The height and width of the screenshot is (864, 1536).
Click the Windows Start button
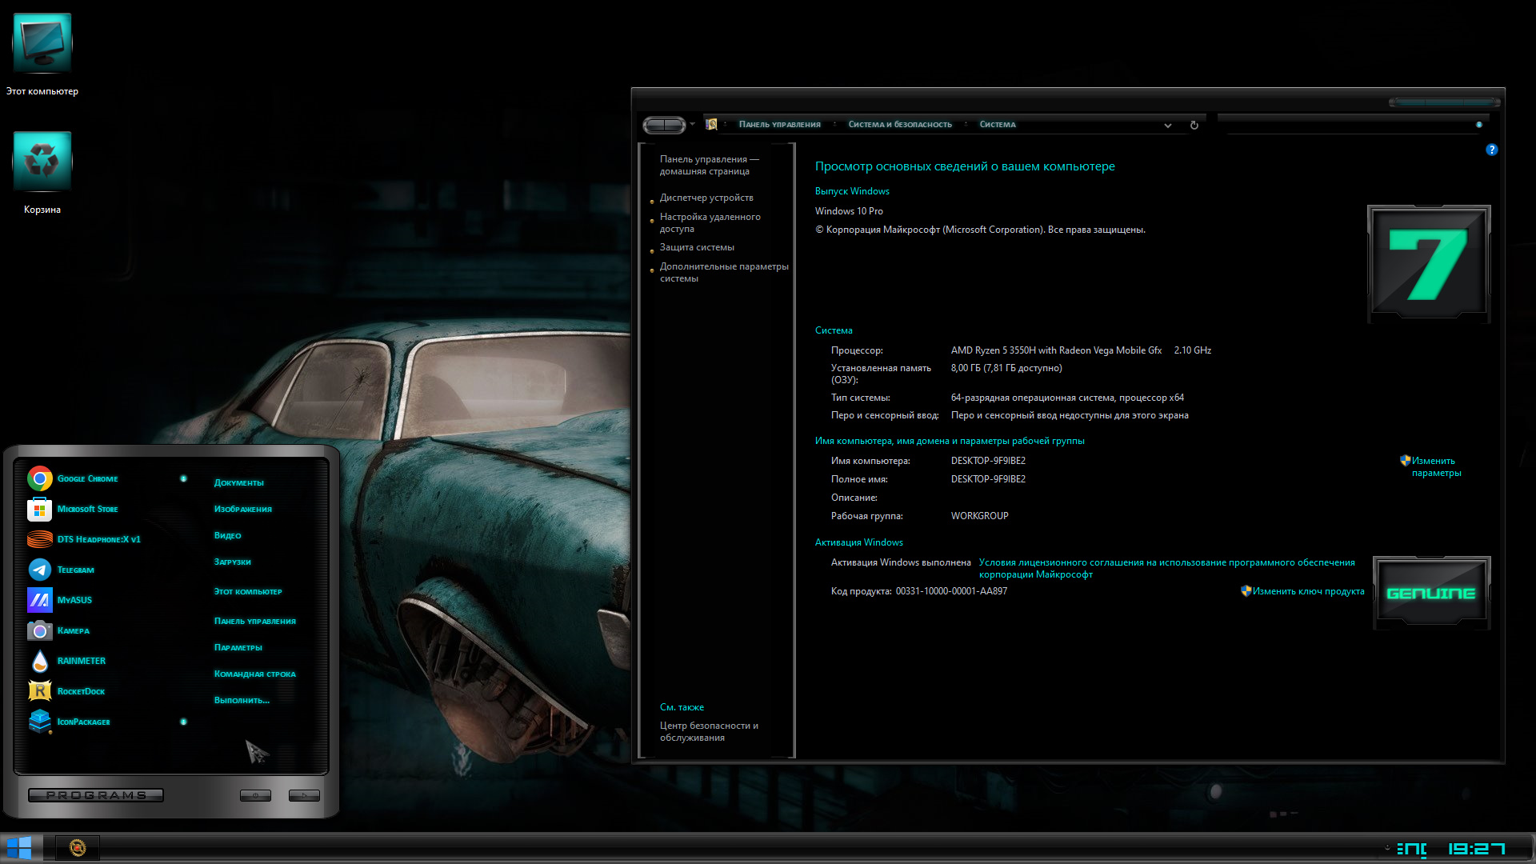pyautogui.click(x=18, y=847)
